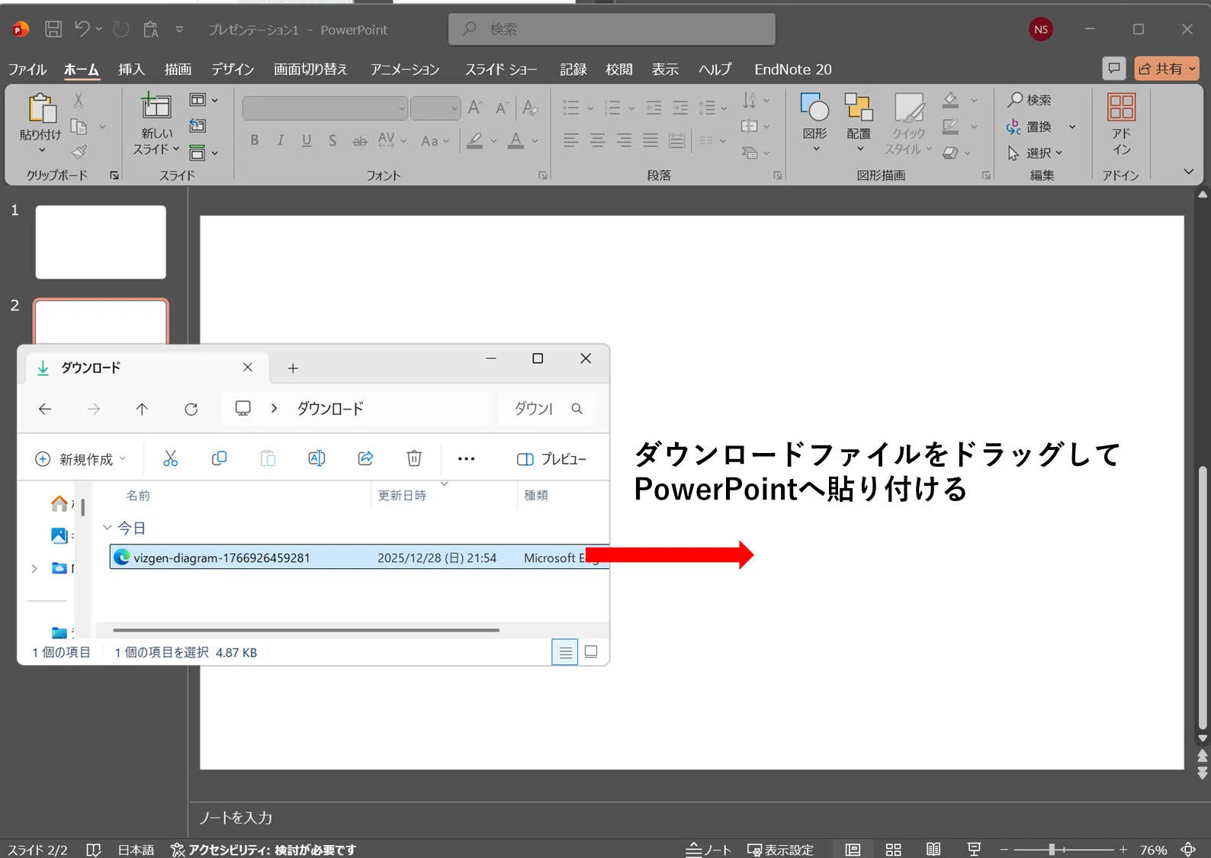Viewport: 1211px width, 858px height.
Task: Click the share icon in Explorer toolbar
Action: click(x=365, y=458)
